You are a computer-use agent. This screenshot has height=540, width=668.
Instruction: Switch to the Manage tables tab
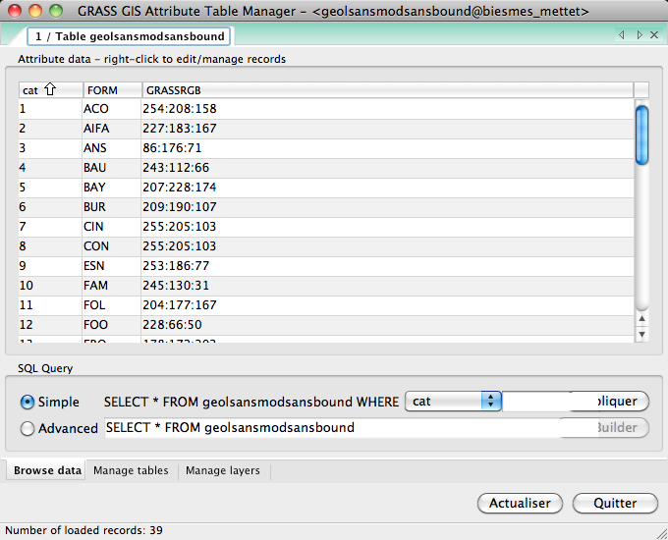pos(131,470)
